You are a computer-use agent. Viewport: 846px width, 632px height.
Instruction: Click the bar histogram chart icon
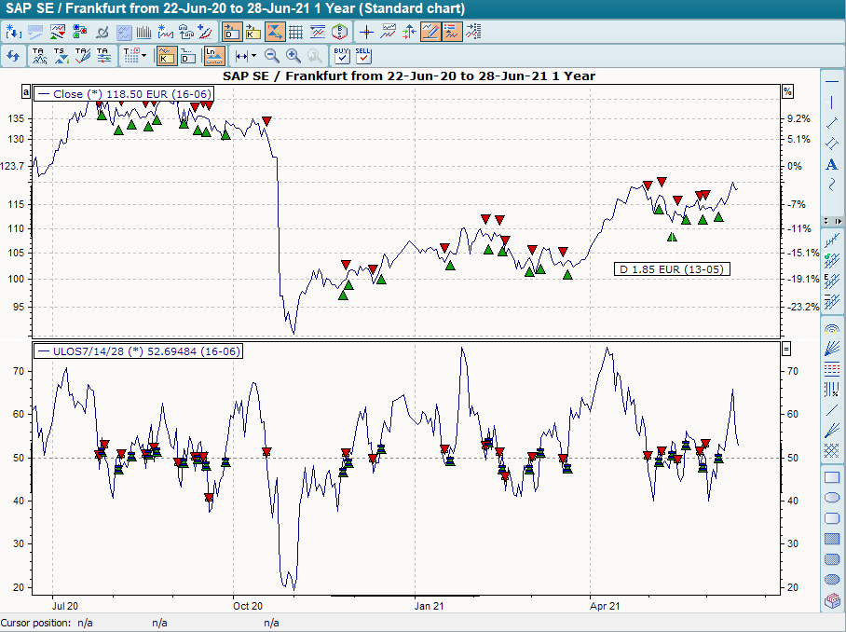(143, 31)
